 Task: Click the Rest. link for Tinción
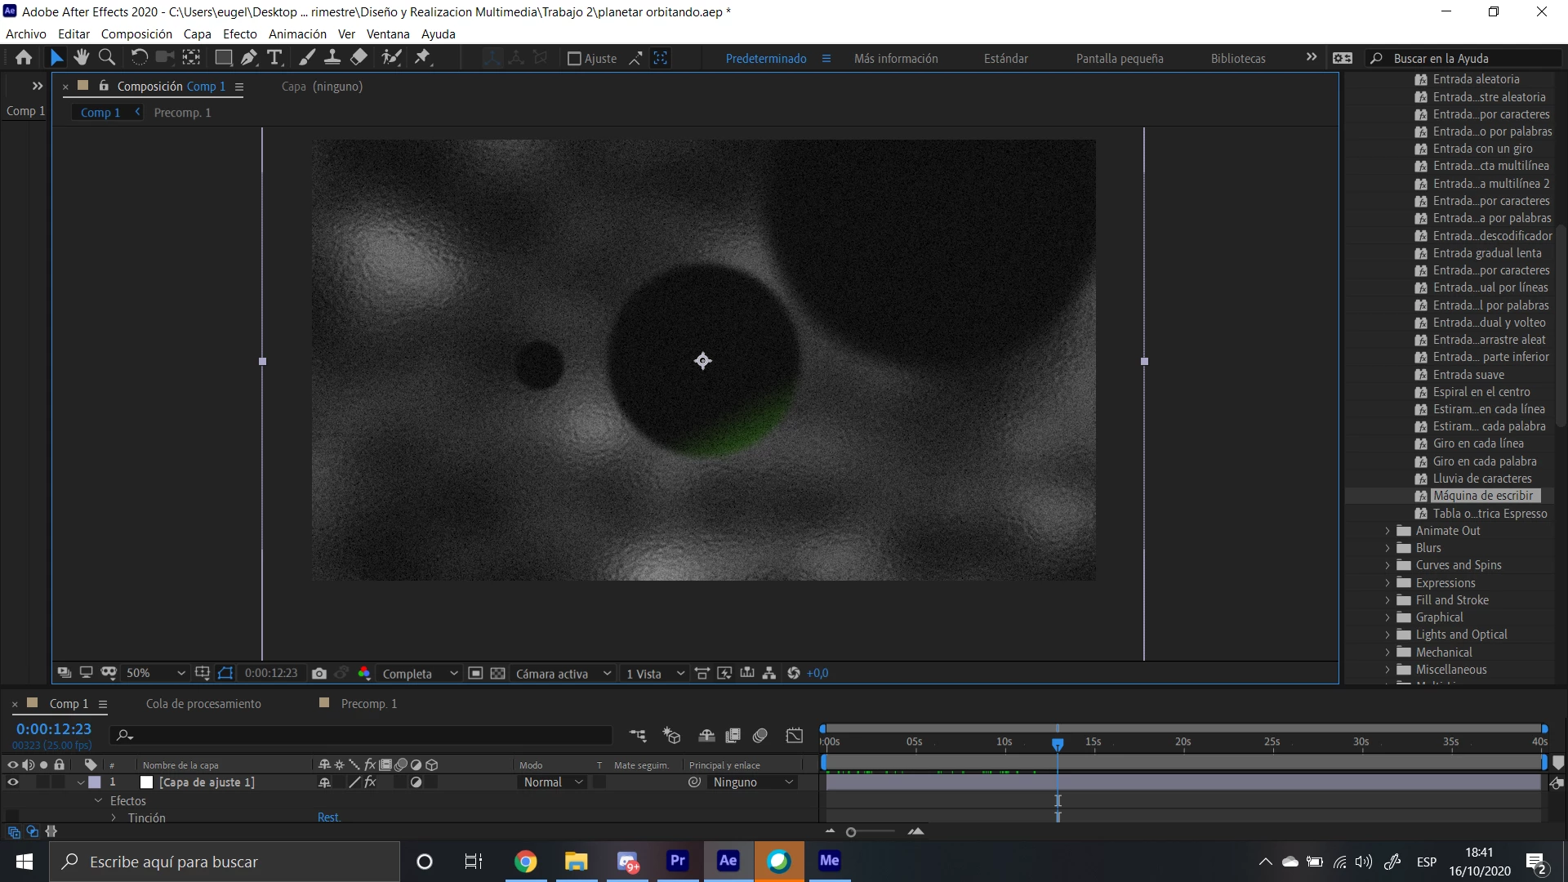coord(328,817)
